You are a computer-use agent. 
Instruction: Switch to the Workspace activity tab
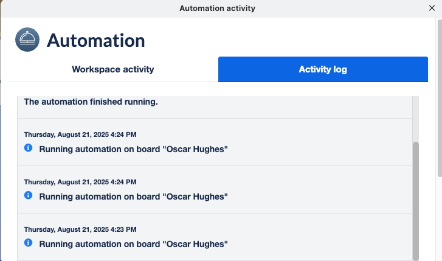pos(112,69)
